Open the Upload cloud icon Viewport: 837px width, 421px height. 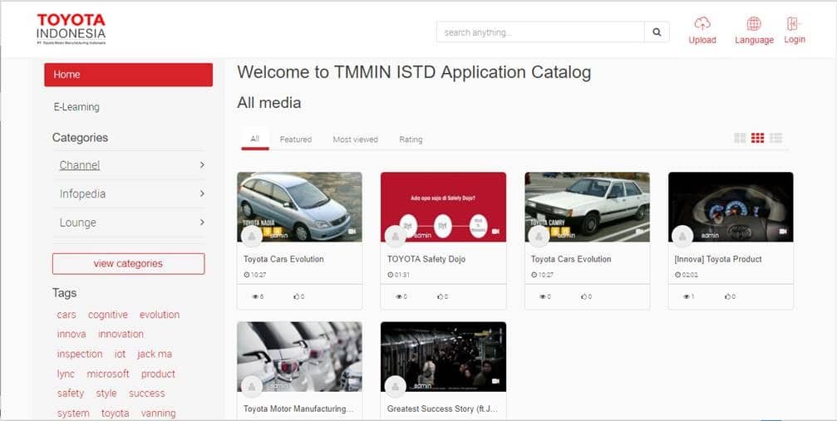point(702,23)
